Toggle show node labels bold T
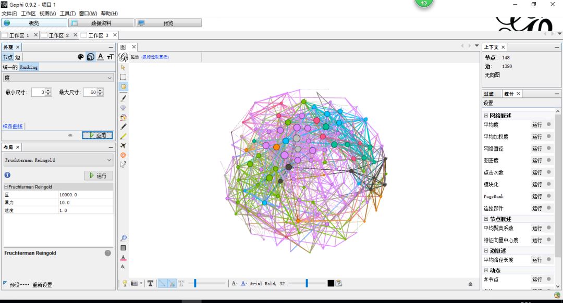The height and width of the screenshot is (303, 563). [x=151, y=283]
